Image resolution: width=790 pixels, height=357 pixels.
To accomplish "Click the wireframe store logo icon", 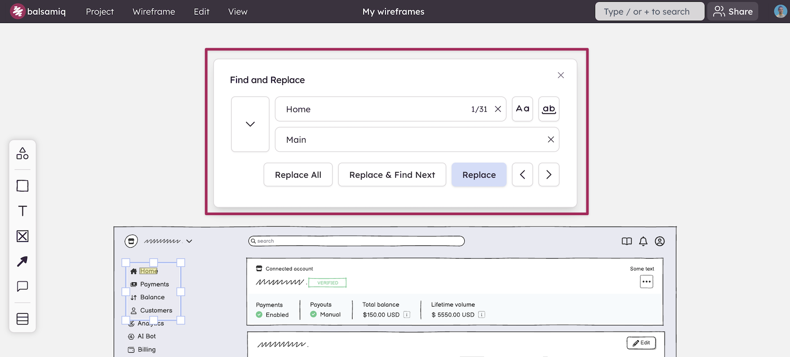I will 131,241.
